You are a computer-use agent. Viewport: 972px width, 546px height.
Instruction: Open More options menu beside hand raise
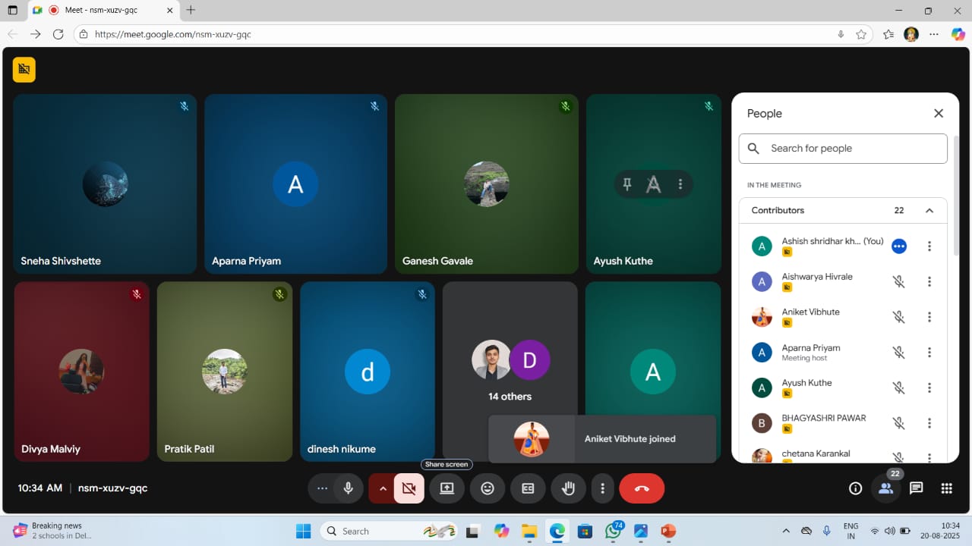(602, 488)
